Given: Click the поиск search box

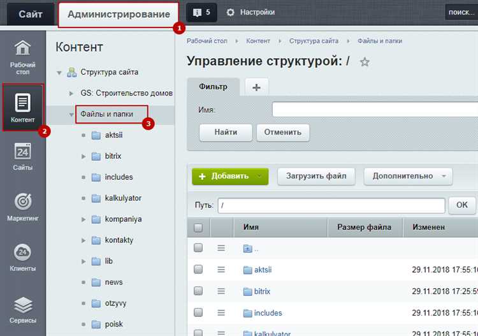Looking at the screenshot, I should [x=461, y=12].
